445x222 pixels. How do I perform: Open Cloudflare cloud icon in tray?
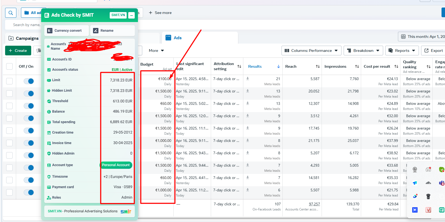coord(428,183)
